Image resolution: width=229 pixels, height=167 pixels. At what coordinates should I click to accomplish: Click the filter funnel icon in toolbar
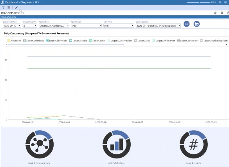[4, 7]
